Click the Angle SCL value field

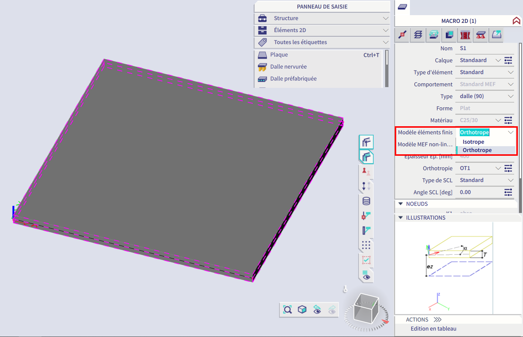[x=479, y=192]
